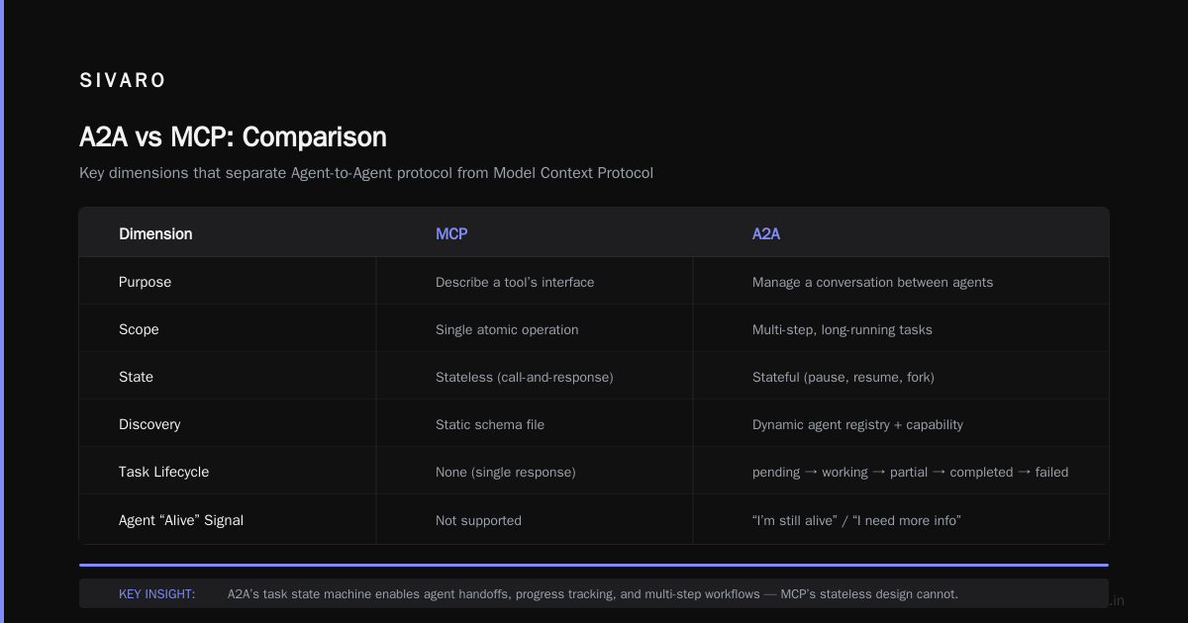
Task: Select the Scope row label
Action: (139, 329)
